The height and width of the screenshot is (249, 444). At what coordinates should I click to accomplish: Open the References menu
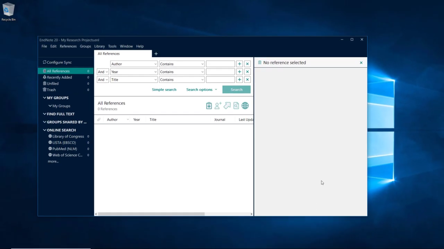[x=68, y=46]
